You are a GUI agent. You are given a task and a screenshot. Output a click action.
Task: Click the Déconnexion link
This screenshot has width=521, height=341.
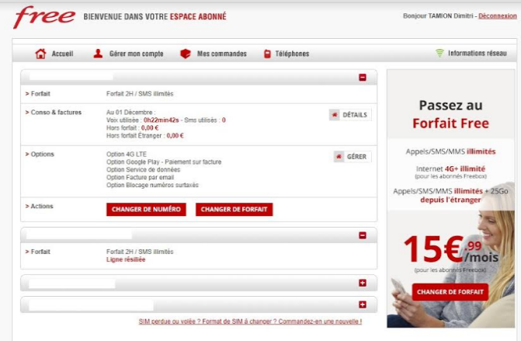click(498, 16)
